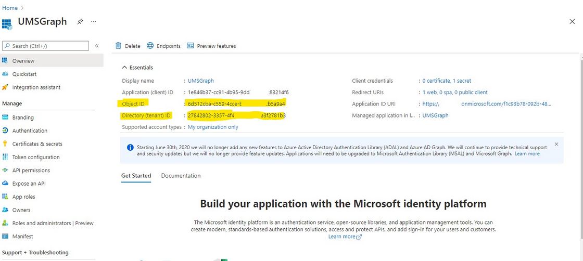Dismiss the ADAL notification banner
Viewport: 583px width, 261px height.
click(x=556, y=144)
